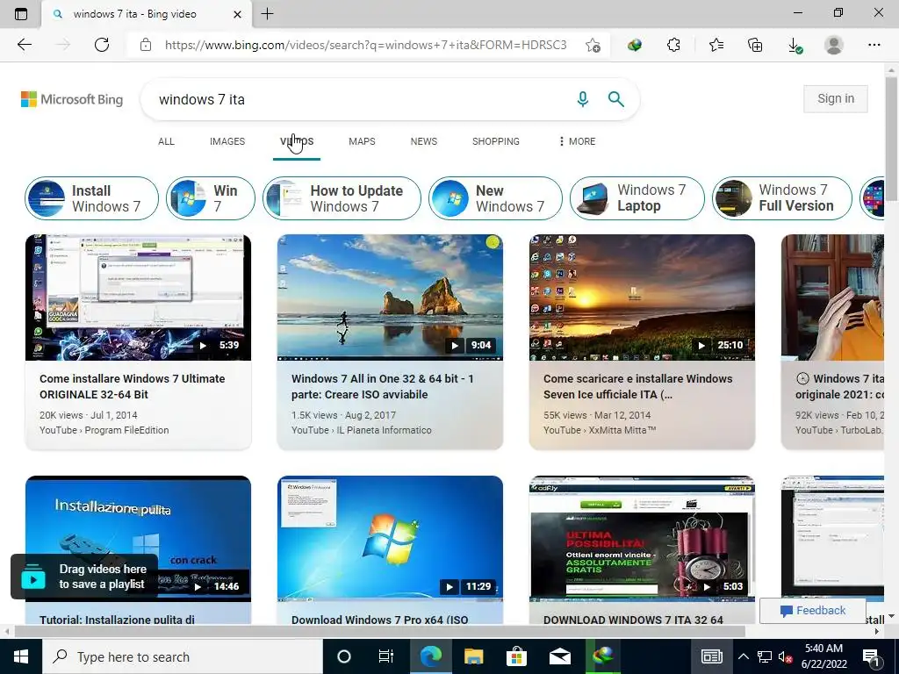Open the 25:10 sunset desktop video thumbnail
Viewport: 899px width, 674px height.
642,298
